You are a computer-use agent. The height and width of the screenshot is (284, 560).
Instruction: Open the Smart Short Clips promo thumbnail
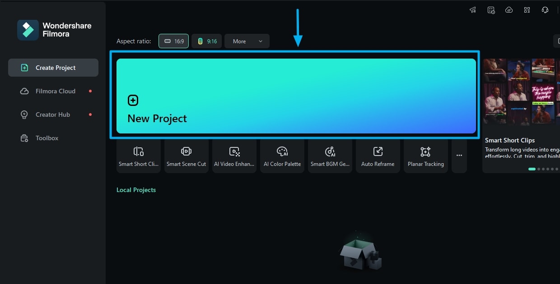point(522,92)
